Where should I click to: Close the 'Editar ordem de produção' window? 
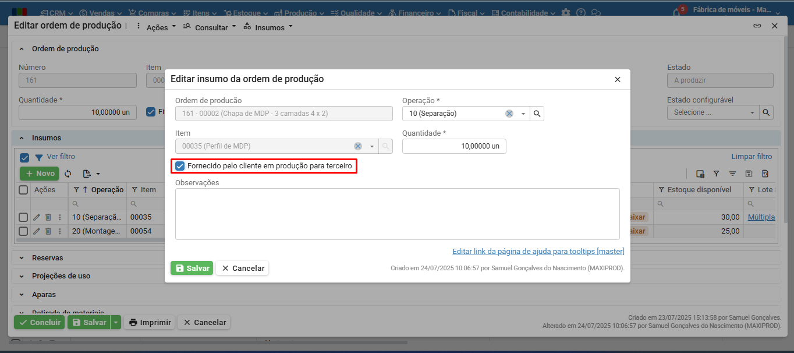(775, 26)
